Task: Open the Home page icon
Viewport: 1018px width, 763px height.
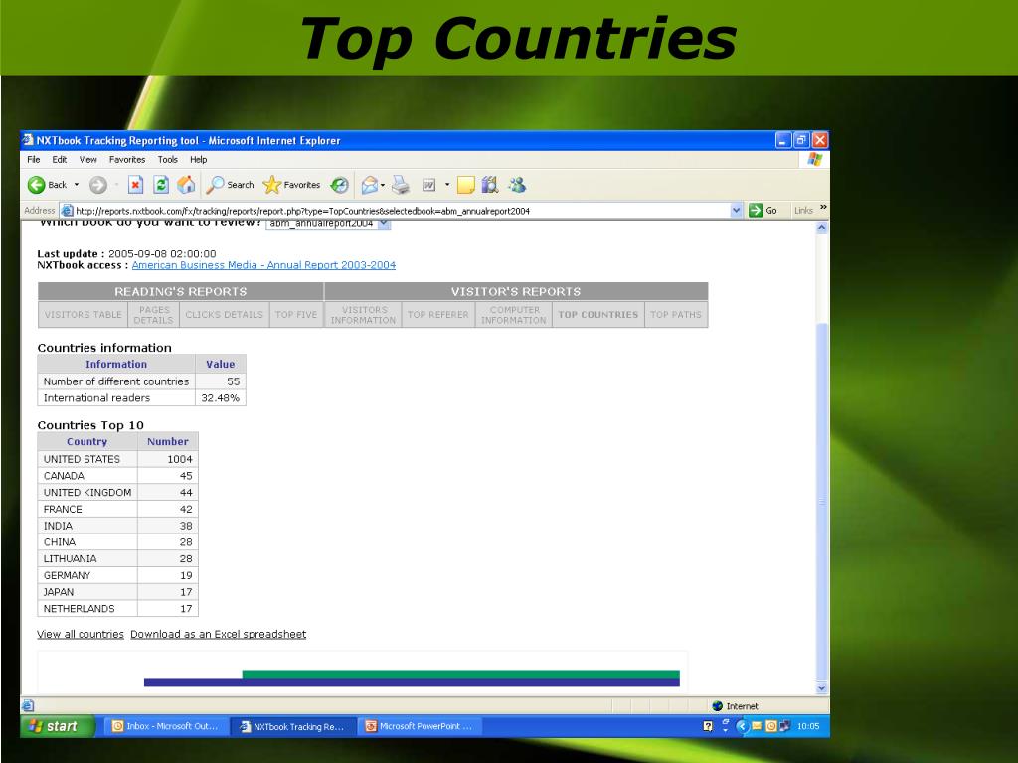Action: coord(186,185)
